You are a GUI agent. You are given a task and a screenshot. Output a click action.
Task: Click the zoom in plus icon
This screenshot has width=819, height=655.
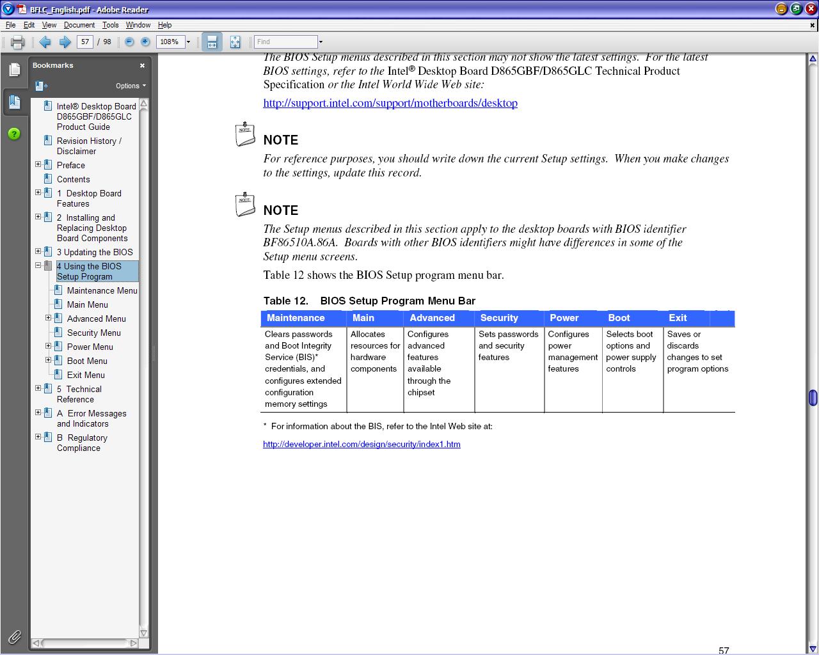(145, 42)
